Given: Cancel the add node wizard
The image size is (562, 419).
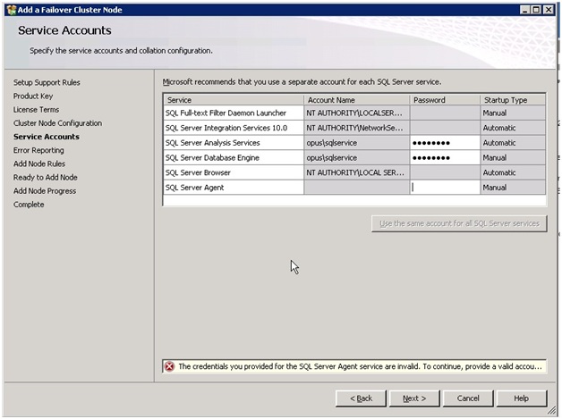Looking at the screenshot, I should coord(468,398).
